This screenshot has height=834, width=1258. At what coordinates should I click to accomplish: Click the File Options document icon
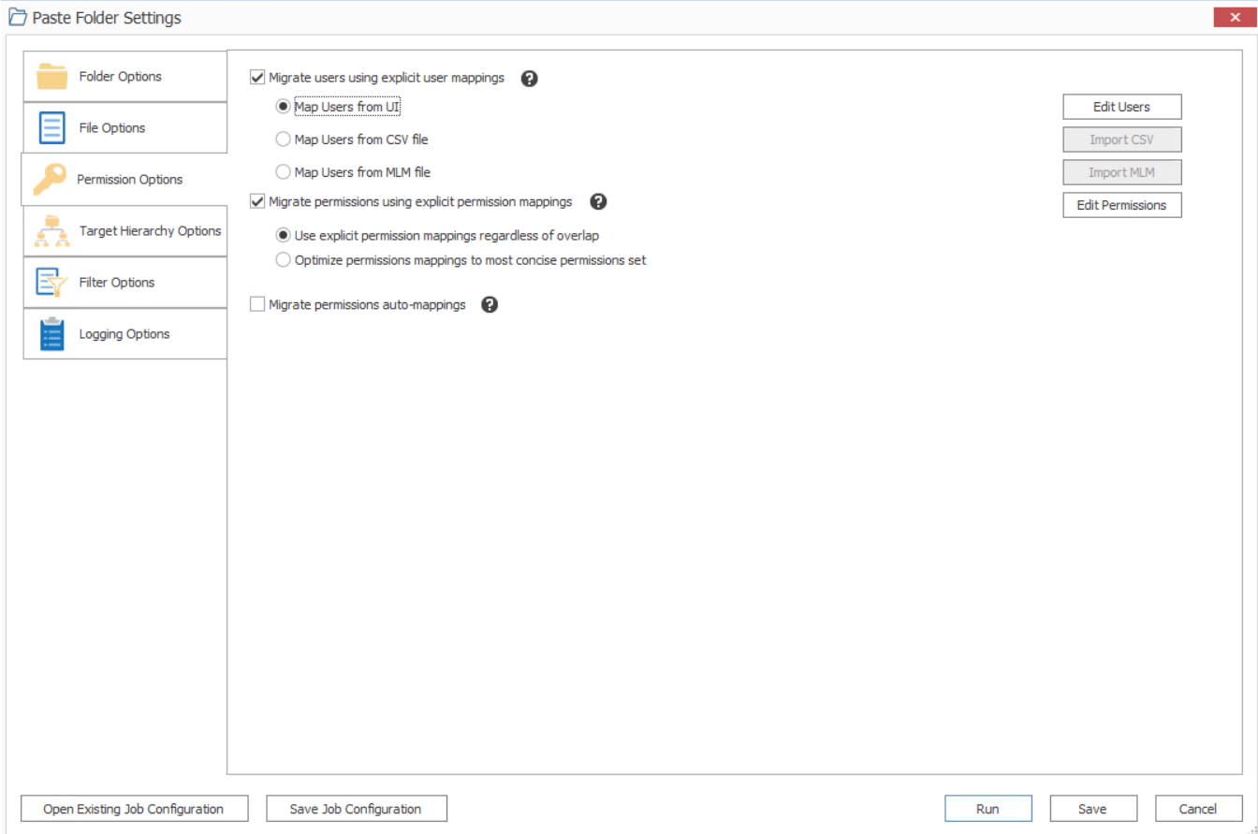point(51,127)
